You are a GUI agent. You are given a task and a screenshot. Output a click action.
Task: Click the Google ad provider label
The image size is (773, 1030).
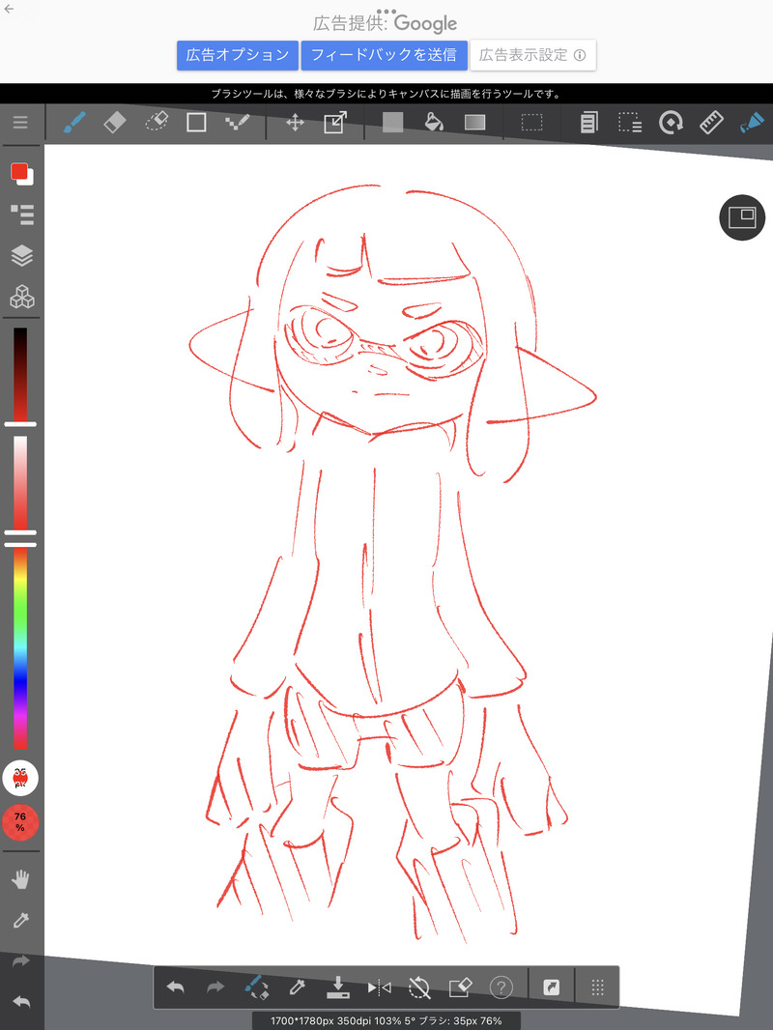coord(386,23)
